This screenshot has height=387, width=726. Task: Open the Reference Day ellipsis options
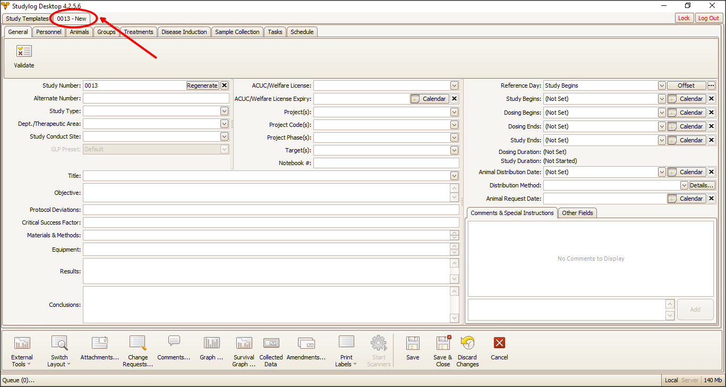point(712,85)
